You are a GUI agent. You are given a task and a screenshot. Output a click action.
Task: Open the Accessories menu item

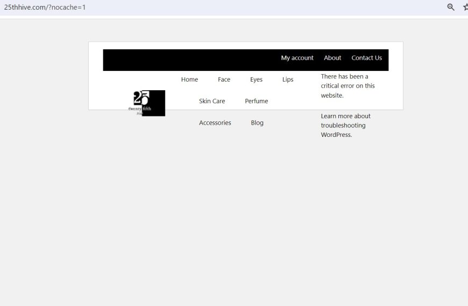(x=215, y=123)
